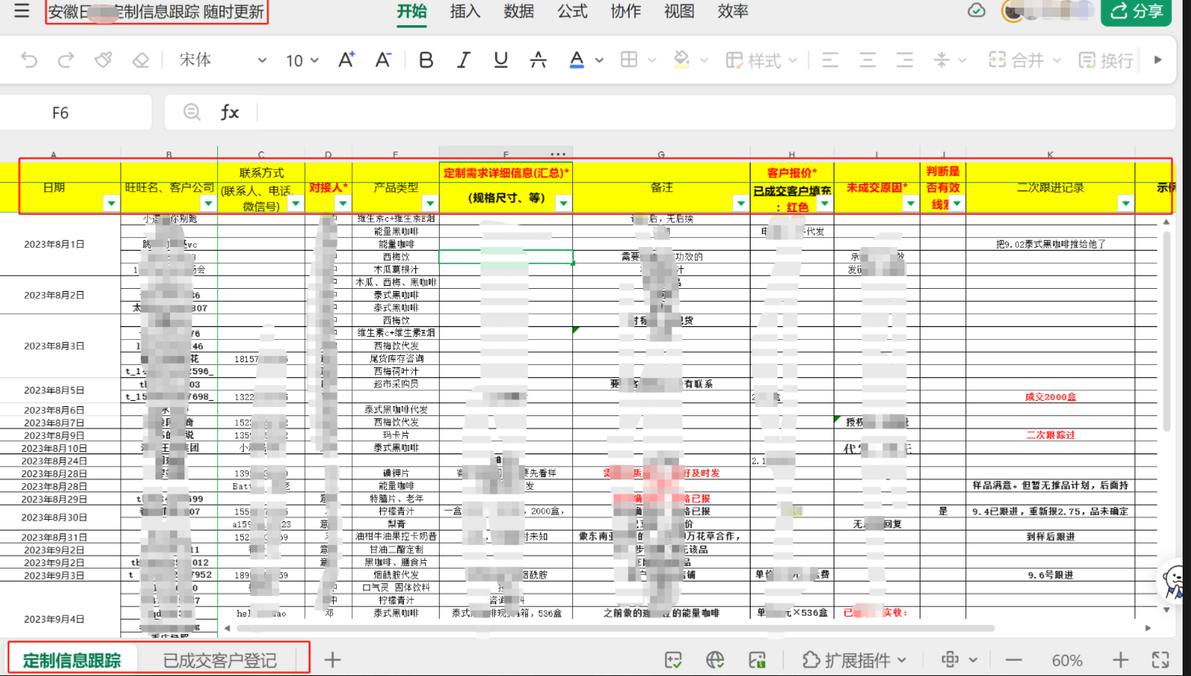Click the borders grid icon

click(629, 60)
